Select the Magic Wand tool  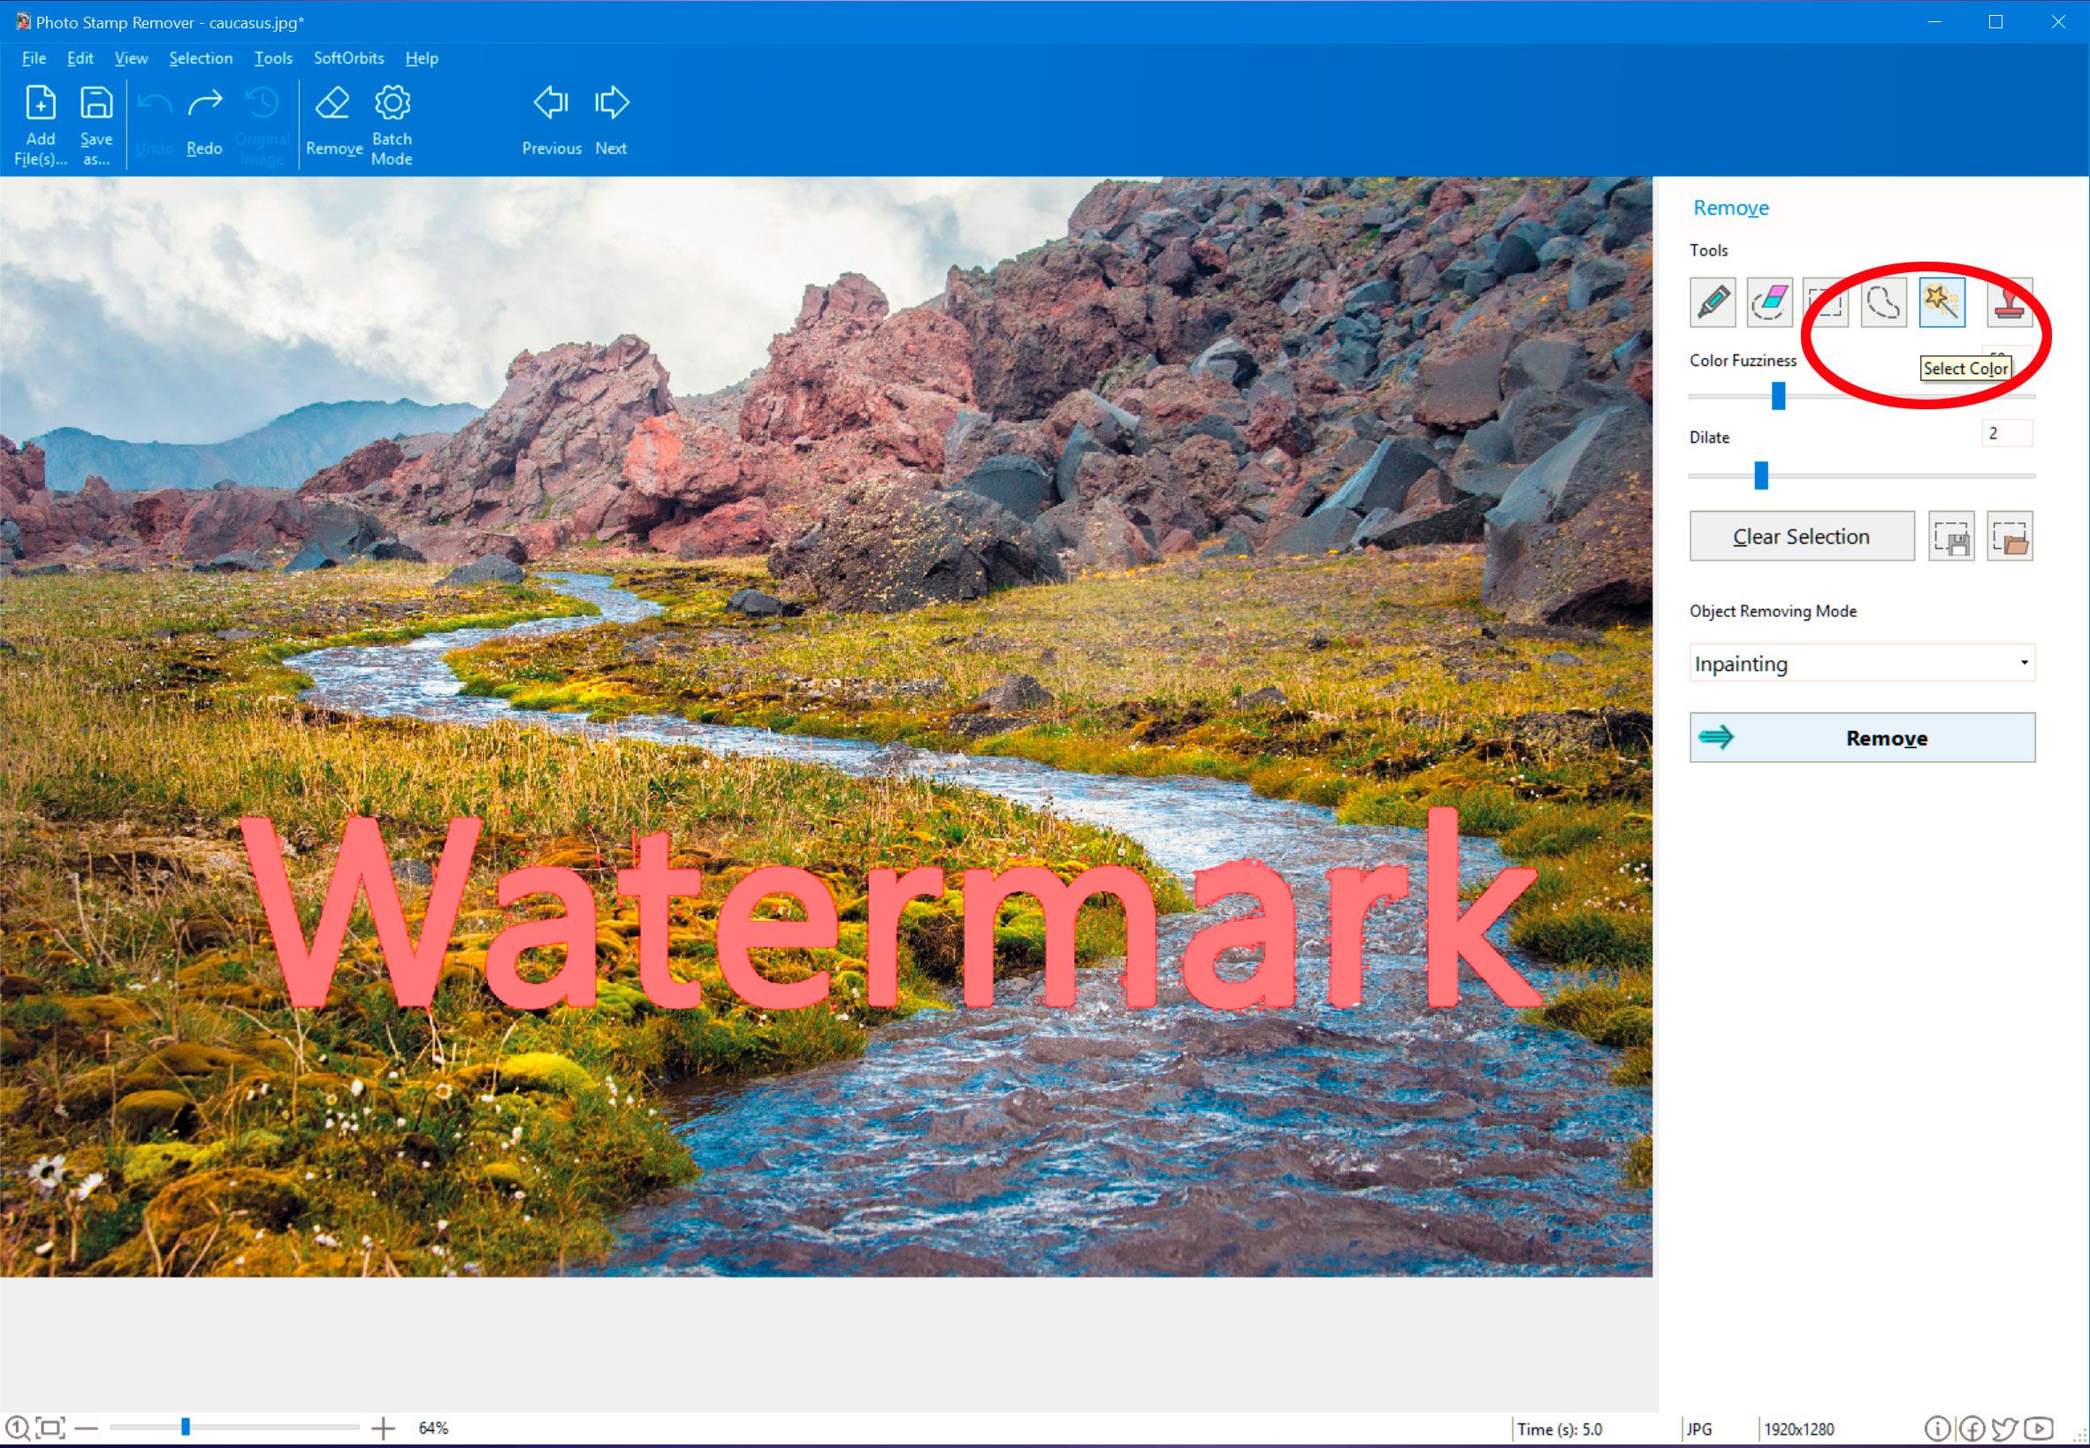click(x=1946, y=301)
